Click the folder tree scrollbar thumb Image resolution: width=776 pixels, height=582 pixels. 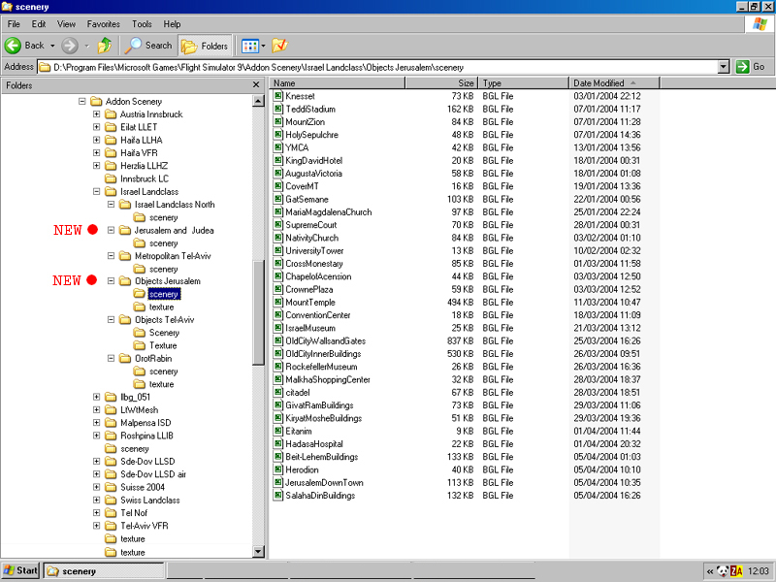pyautogui.click(x=258, y=312)
